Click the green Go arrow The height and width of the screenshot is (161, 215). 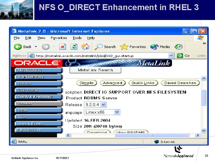click(180, 55)
